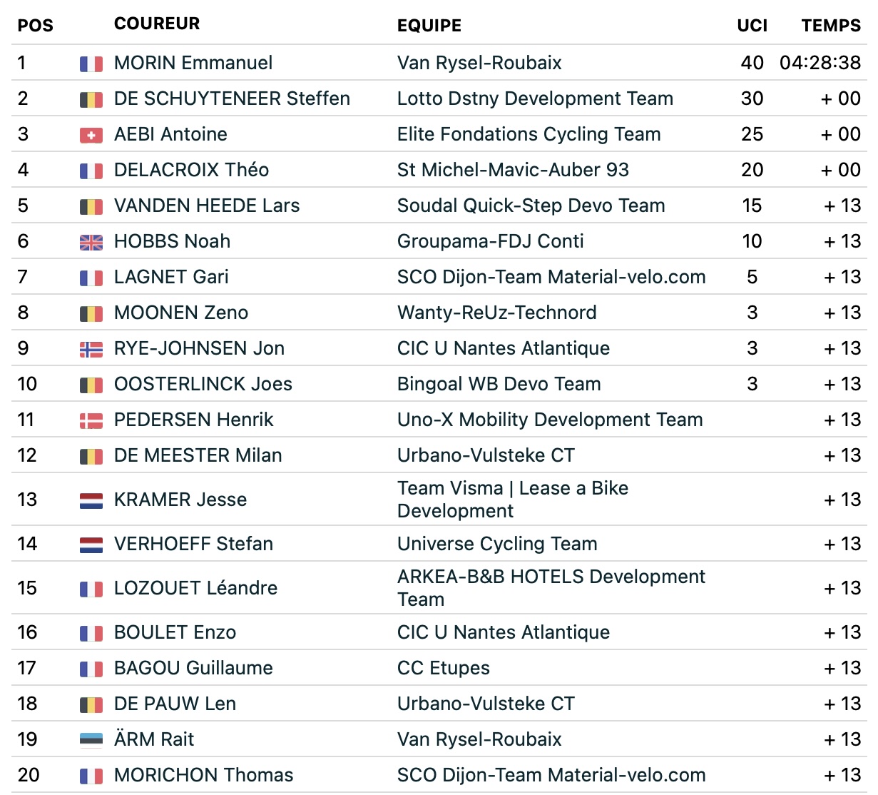Select rider LOZOUET Léandre
The width and height of the screenshot is (878, 795).
(x=196, y=588)
